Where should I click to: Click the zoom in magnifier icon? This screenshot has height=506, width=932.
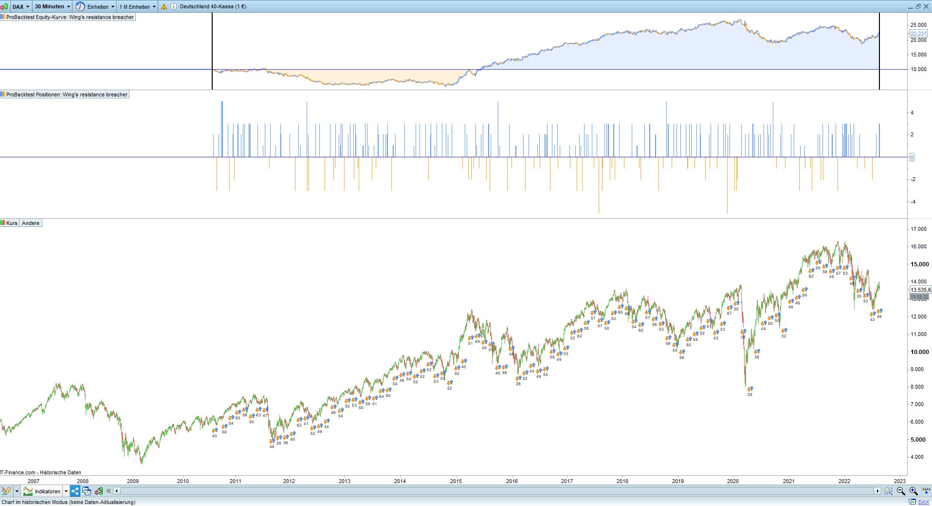point(914,491)
